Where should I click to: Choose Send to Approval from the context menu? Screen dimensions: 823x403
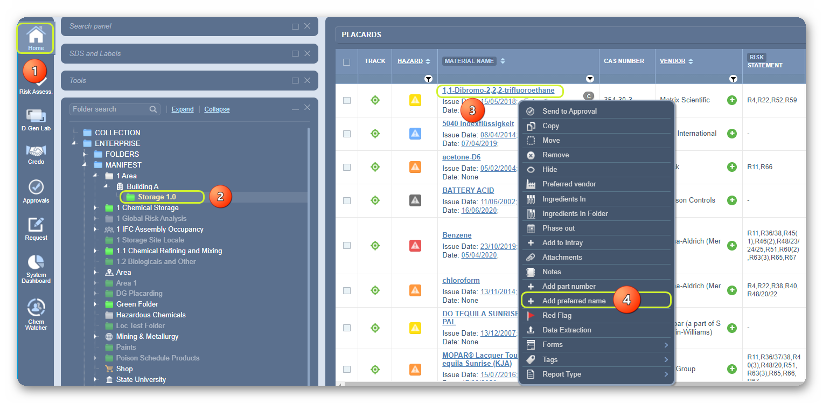(x=597, y=111)
